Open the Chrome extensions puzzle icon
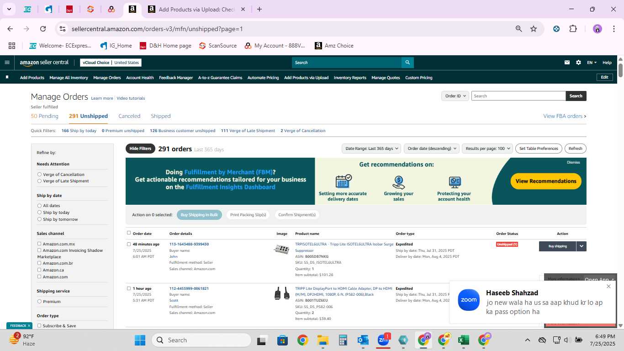 coord(573,29)
